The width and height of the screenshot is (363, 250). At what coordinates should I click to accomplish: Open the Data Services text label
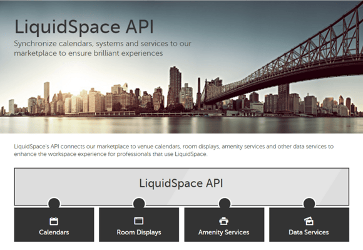tap(309, 232)
